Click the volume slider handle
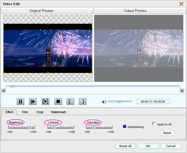The width and height of the screenshot is (187, 153). [119, 102]
